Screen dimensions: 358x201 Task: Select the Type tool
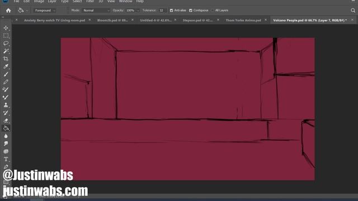[x=6, y=159]
